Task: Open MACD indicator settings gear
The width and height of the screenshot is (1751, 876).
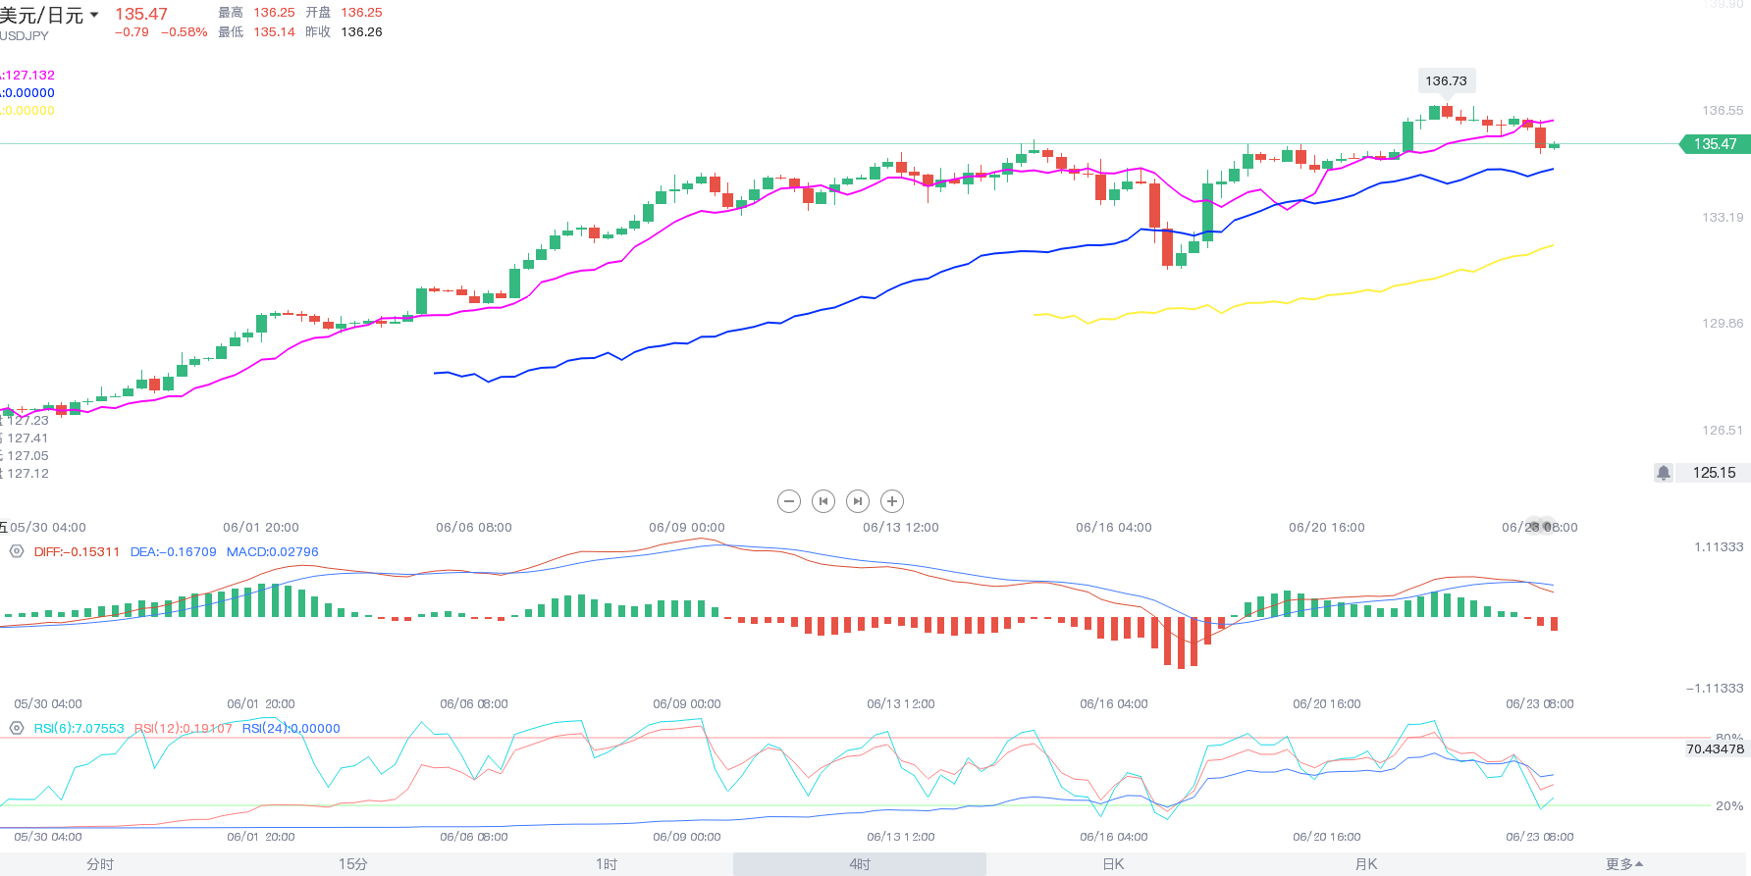Action: point(17,551)
